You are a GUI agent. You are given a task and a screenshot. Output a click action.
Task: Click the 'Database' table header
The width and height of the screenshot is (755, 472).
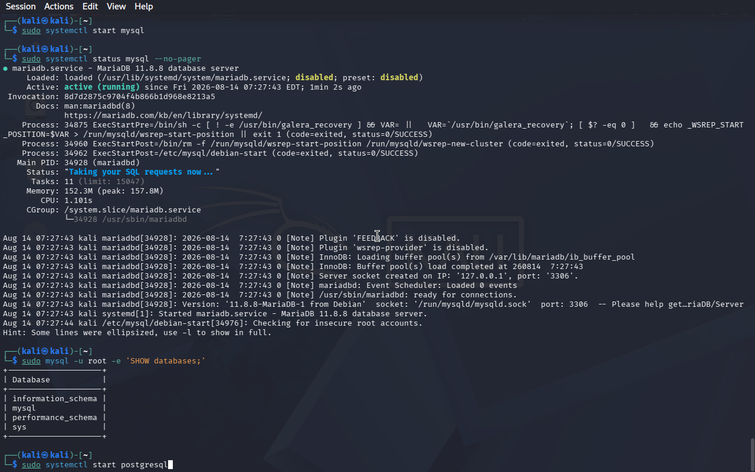31,380
